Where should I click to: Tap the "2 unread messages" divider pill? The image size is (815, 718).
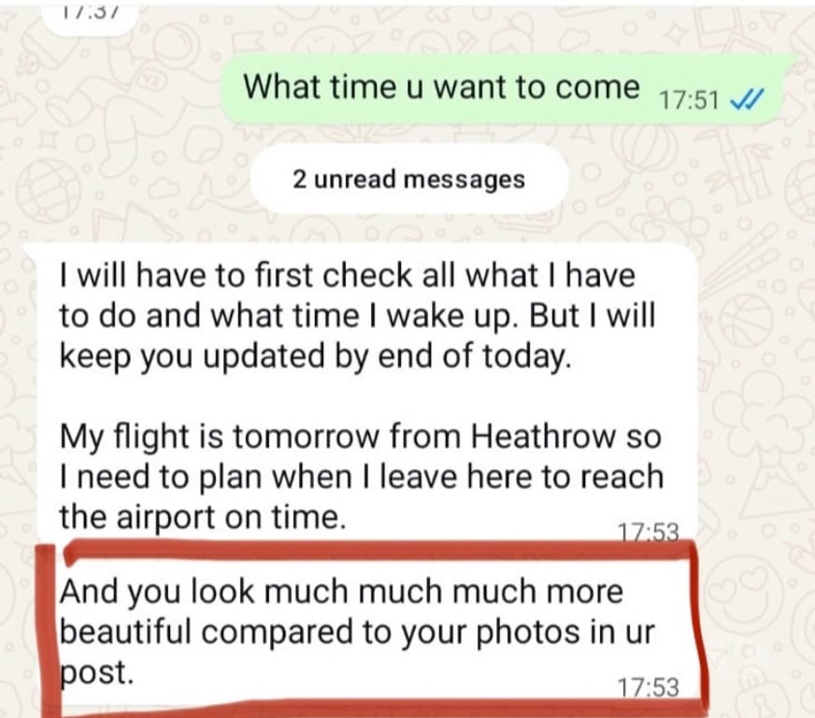[x=409, y=179]
